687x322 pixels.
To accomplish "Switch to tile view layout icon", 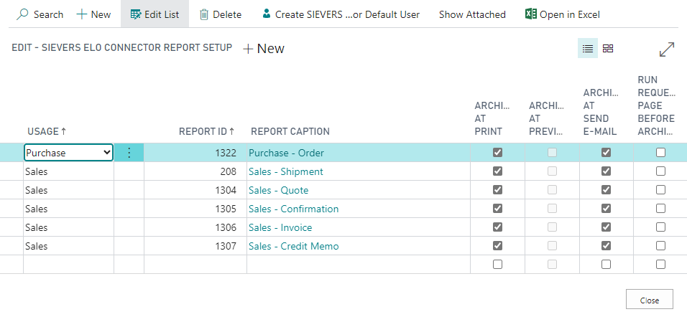I will [x=608, y=49].
